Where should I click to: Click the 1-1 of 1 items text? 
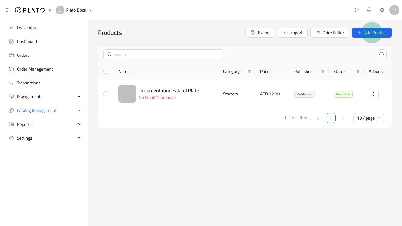click(297, 118)
